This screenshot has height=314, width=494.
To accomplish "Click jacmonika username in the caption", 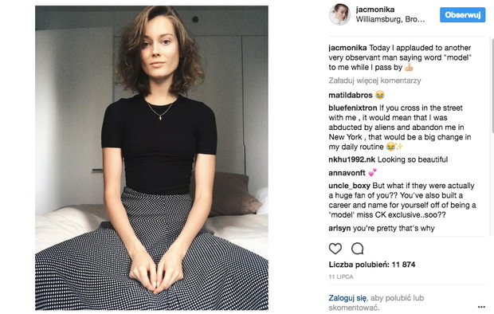I will click(347, 48).
